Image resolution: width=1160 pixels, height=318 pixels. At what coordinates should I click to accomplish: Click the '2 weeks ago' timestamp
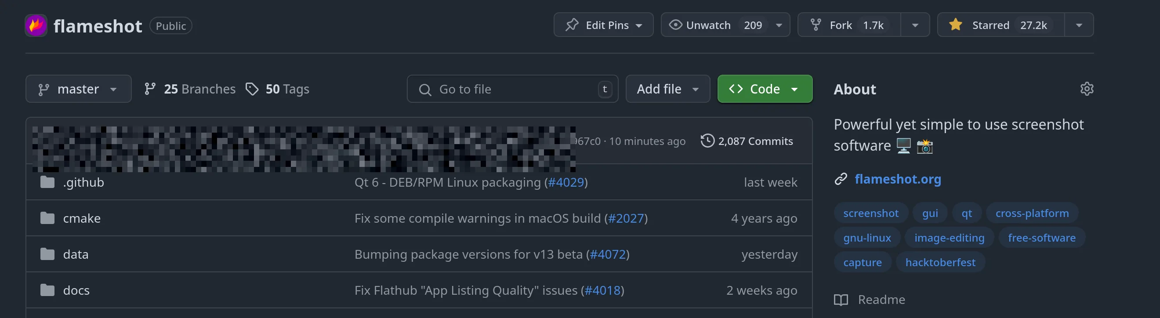[761, 290]
